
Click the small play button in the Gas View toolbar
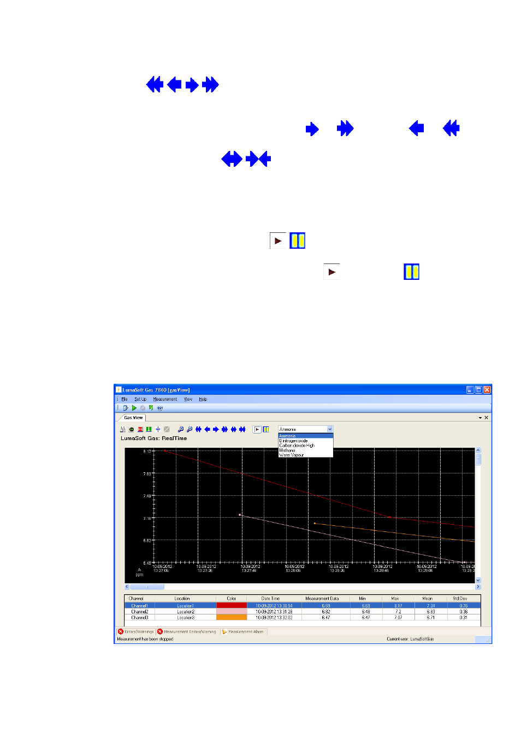[257, 430]
